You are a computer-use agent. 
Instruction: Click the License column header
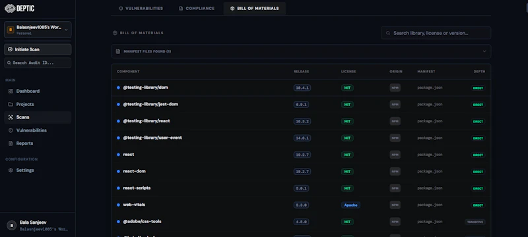pos(348,72)
